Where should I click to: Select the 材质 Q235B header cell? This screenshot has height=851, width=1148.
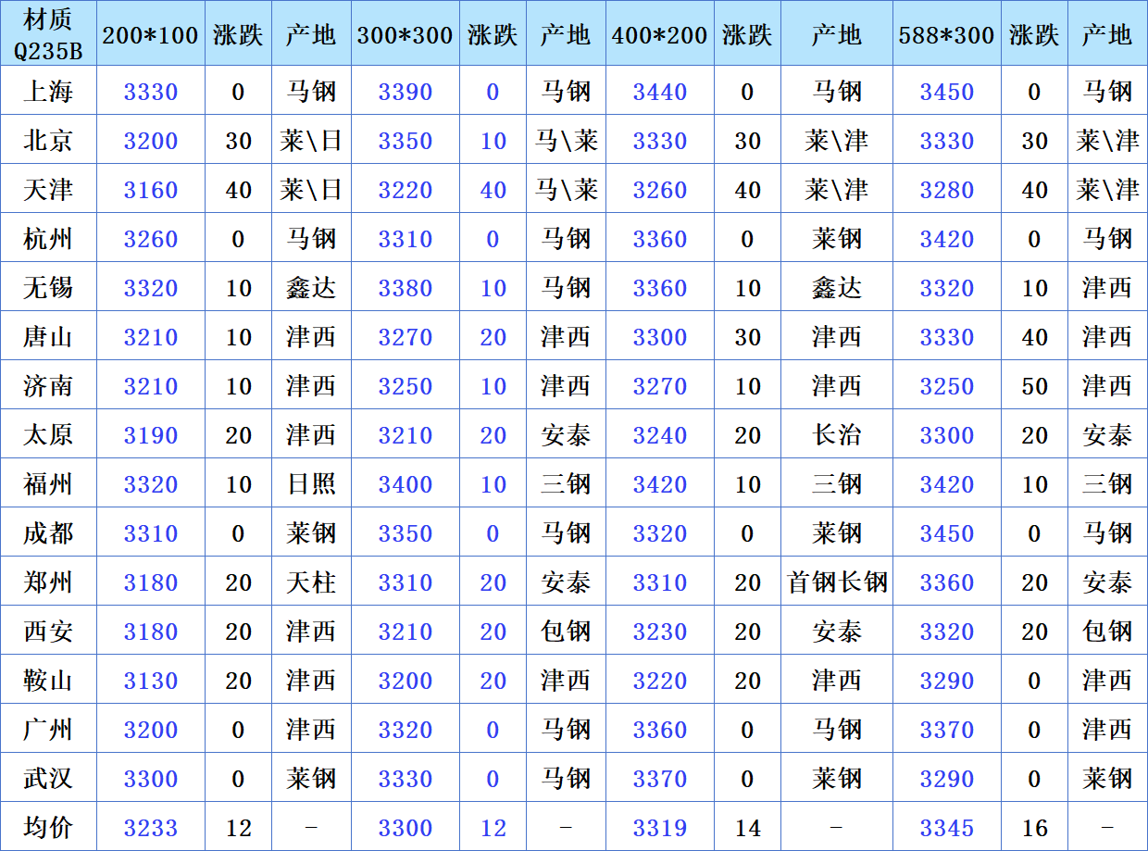tap(48, 33)
